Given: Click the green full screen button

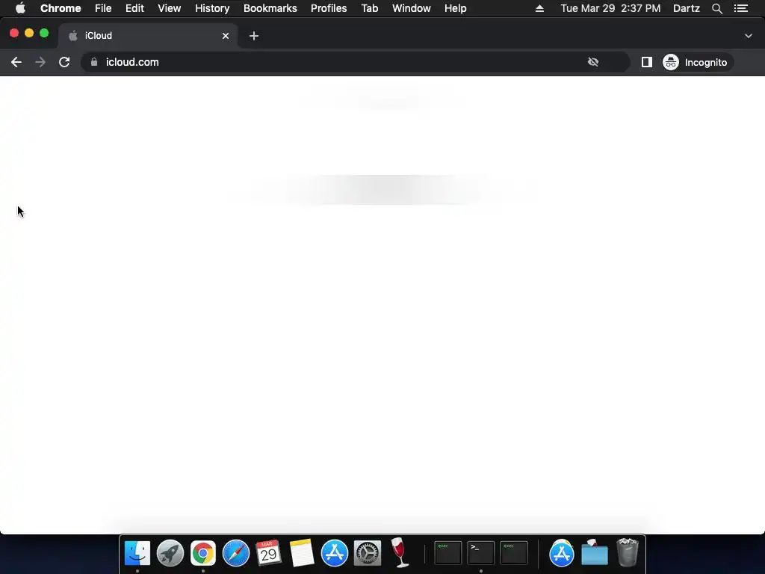Looking at the screenshot, I should [44, 33].
